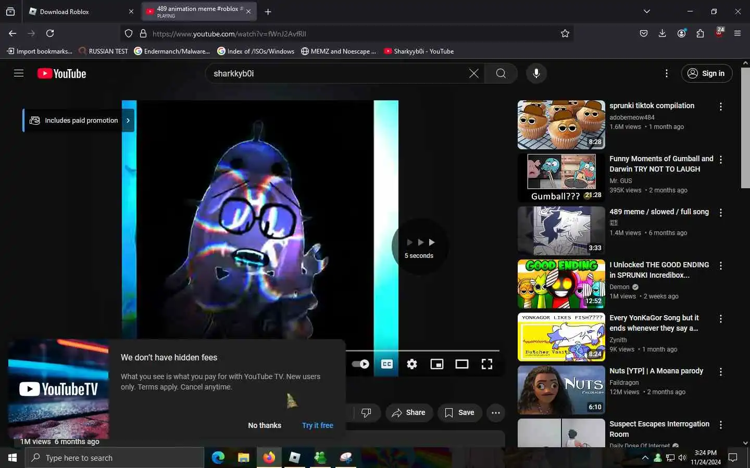The height and width of the screenshot is (468, 750).
Task: Open options for I Unlocked THE GOOD ENDING
Action: tap(721, 266)
